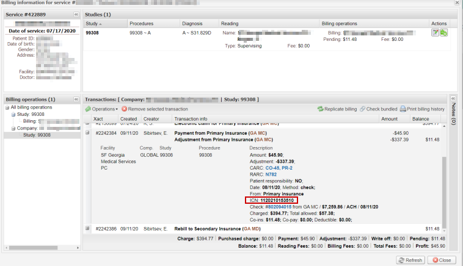Click the Diagnosis column header
Viewport: 463px width, 266px height.
pyautogui.click(x=199, y=24)
